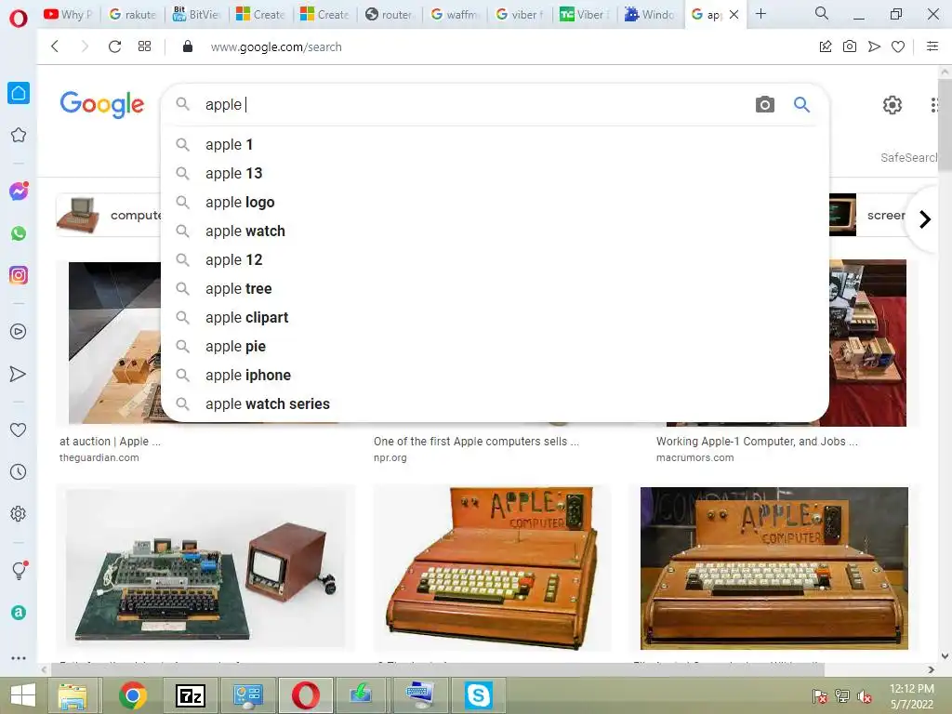Search tabs with the magnifier icon
The height and width of the screenshot is (714, 952).
point(822,13)
